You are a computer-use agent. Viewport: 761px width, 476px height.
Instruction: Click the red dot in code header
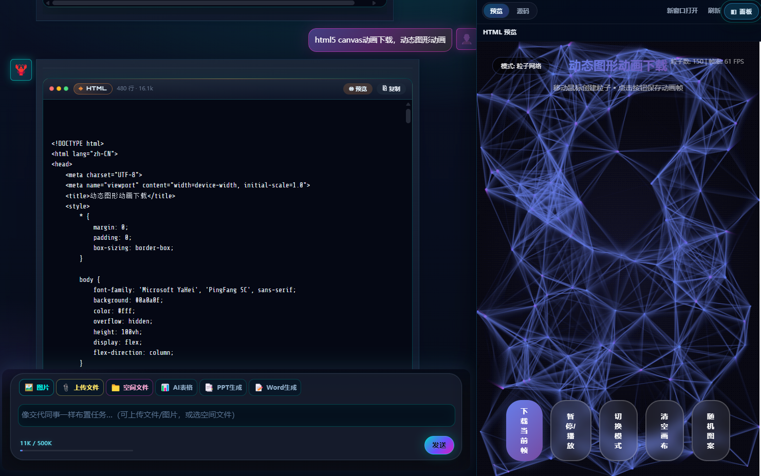[x=51, y=89]
